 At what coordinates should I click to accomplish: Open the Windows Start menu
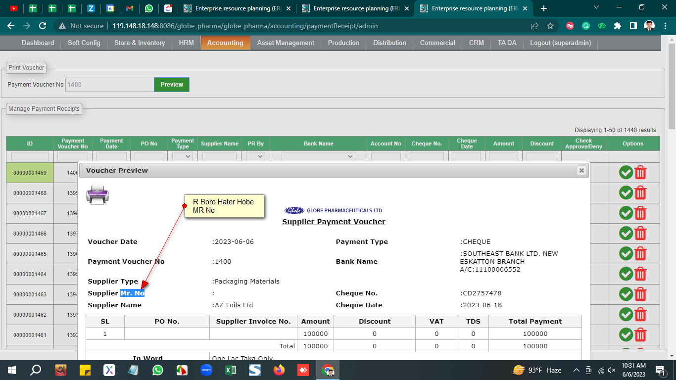pos(12,370)
